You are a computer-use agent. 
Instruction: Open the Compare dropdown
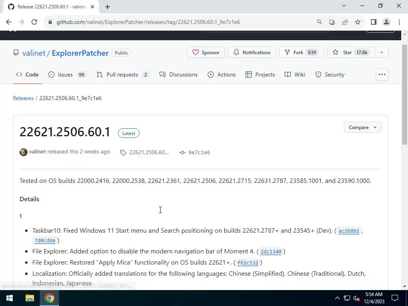363,127
